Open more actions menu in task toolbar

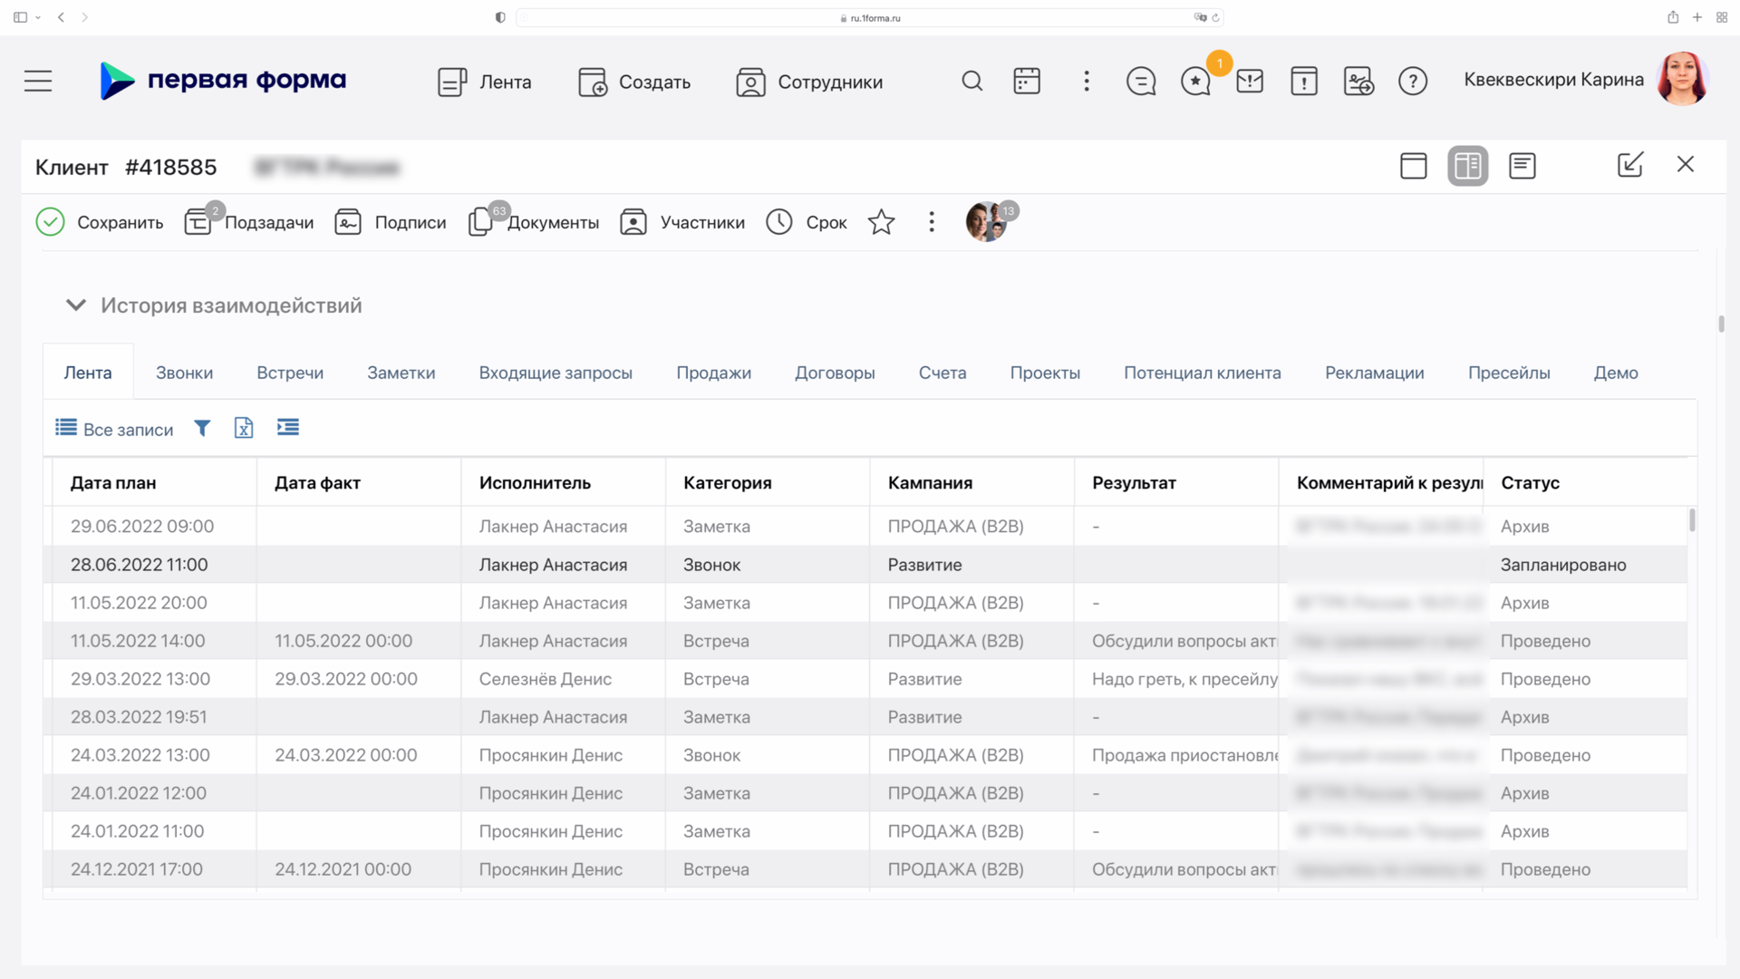point(931,222)
